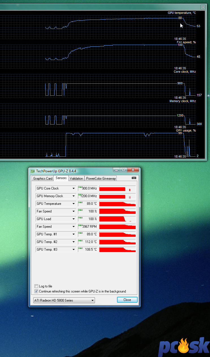Click the 300 current memory clock reading
This screenshot has height=357, width=210.
(x=199, y=124)
